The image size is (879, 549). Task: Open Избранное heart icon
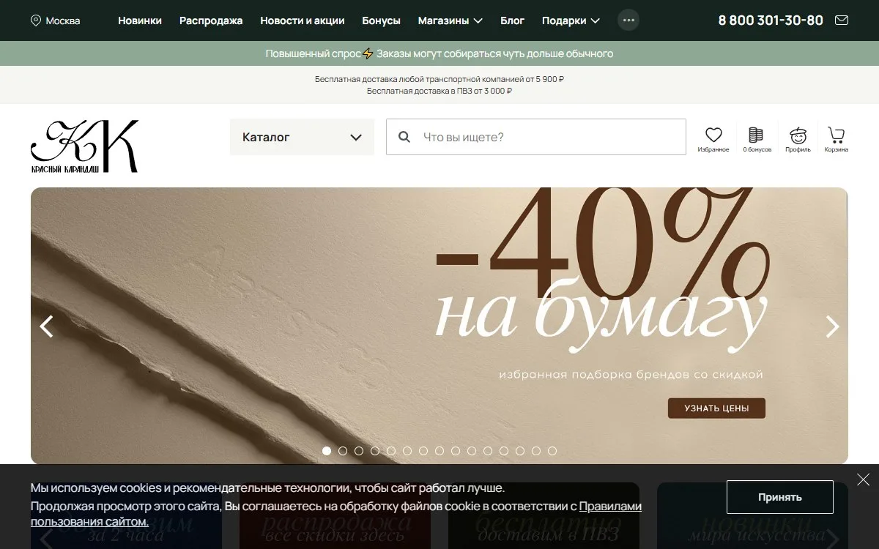(713, 138)
